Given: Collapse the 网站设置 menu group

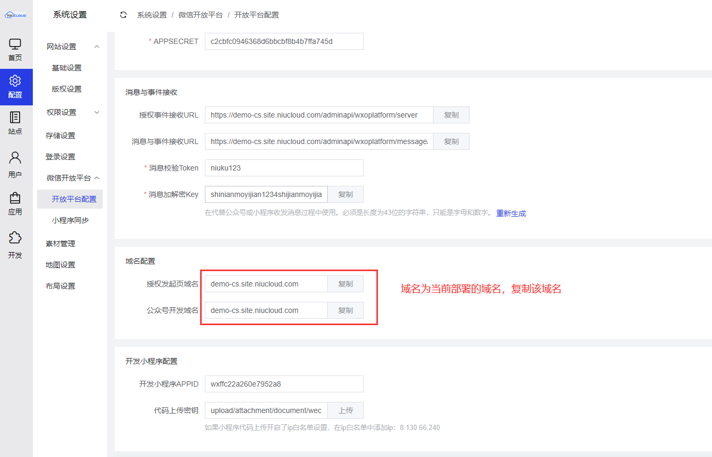Looking at the screenshot, I should pos(73,47).
